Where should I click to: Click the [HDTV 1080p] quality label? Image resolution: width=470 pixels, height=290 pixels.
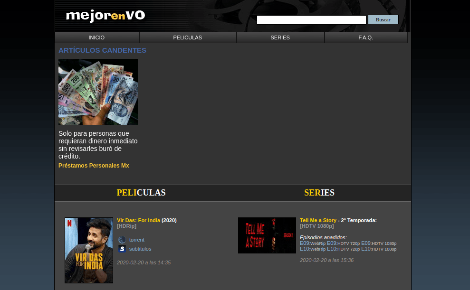pyautogui.click(x=317, y=226)
